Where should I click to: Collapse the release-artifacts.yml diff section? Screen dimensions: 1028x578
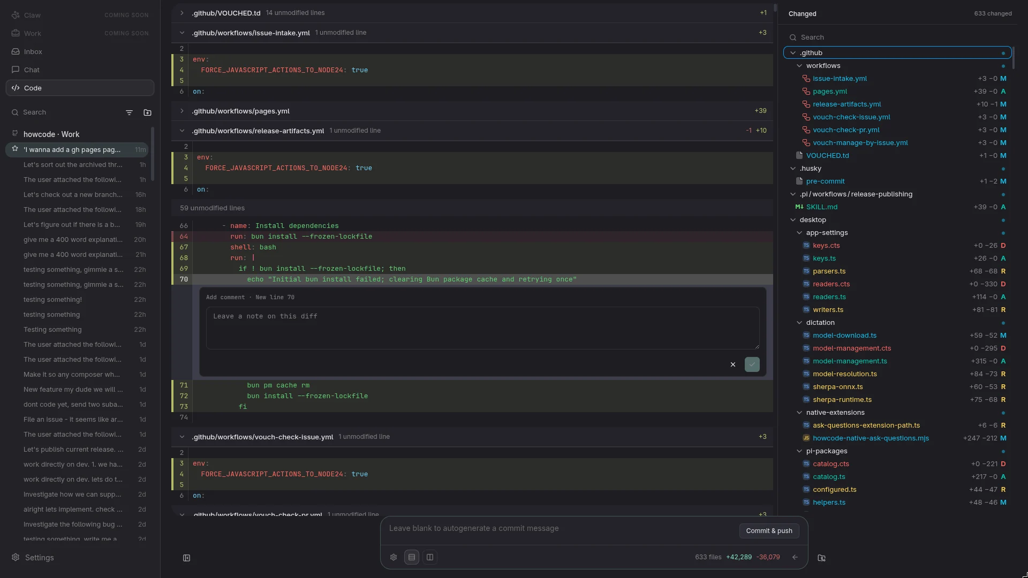pyautogui.click(x=182, y=131)
